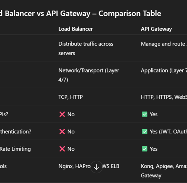Click the Network/Transport (Layer 4/7) cell
Image resolution: width=187 pixels, height=183 pixels.
click(x=89, y=75)
